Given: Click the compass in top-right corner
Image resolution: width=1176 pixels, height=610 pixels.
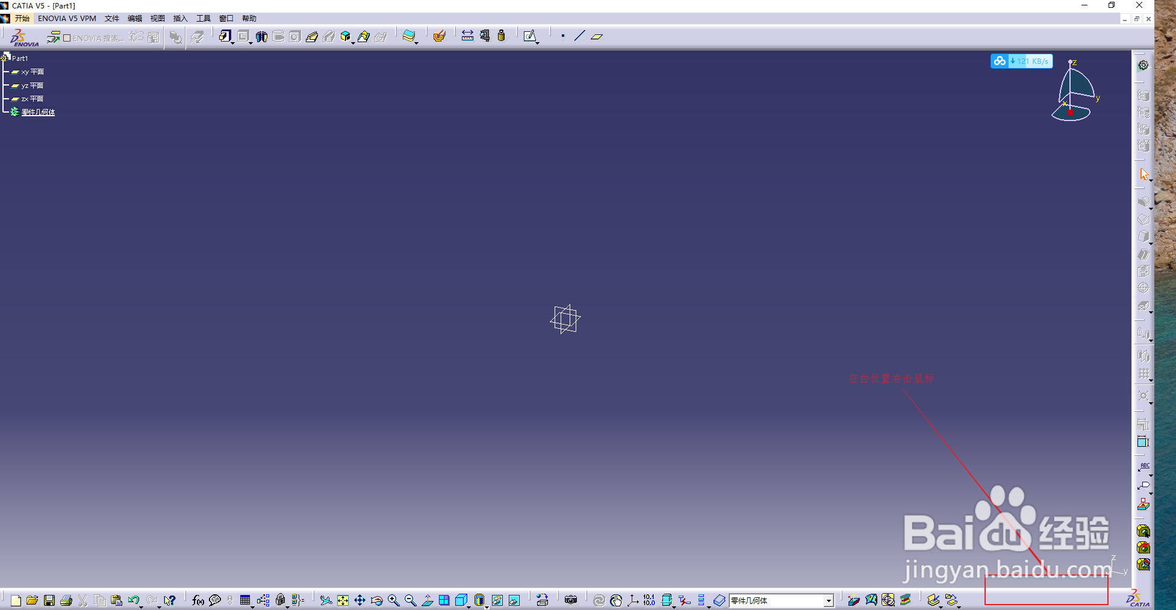Looking at the screenshot, I should click(x=1075, y=91).
